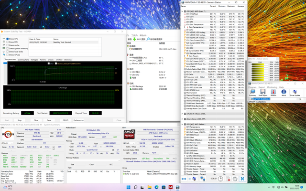
Task: Expand the Core Temperatures sensor group
Action: click(x=186, y=28)
